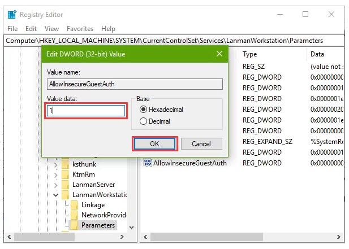Select the LanmanServer key in the tree
This screenshot has width=349, height=249.
(x=94, y=185)
